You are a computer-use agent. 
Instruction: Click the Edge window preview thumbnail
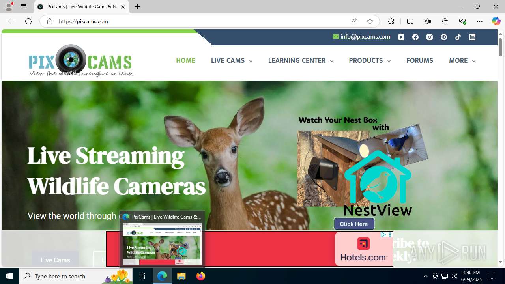click(162, 245)
